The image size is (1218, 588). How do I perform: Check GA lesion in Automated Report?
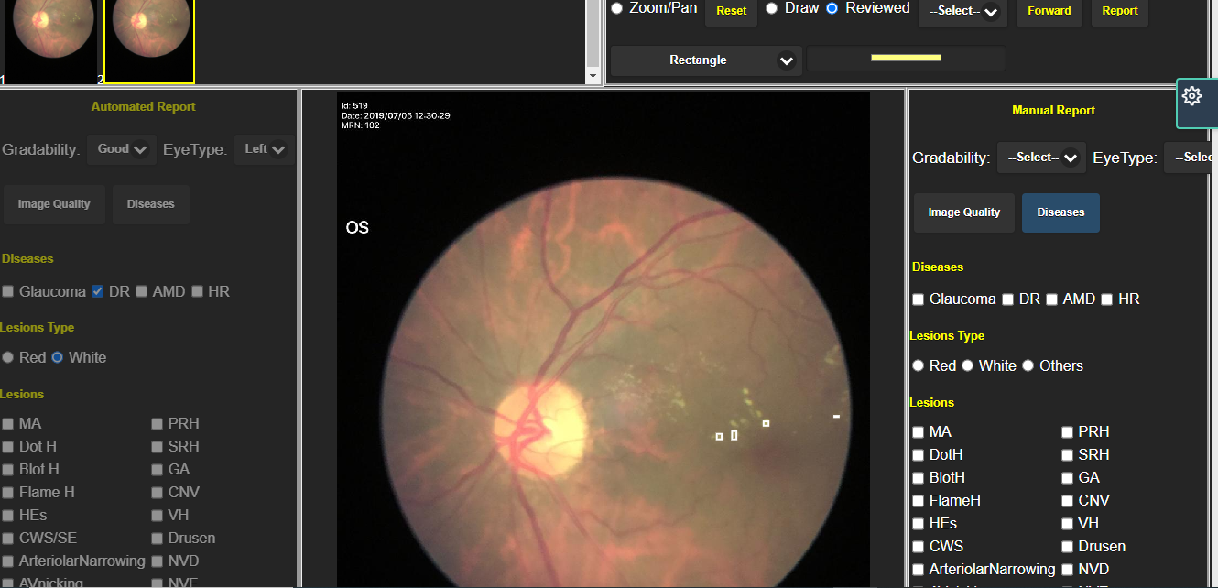point(158,470)
